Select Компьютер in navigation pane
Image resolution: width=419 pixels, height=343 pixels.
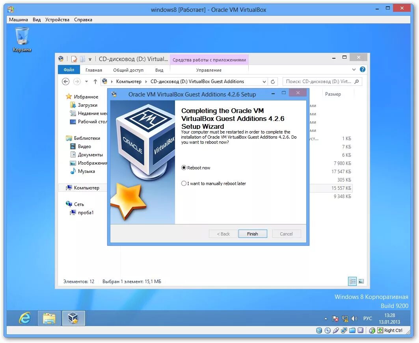pyautogui.click(x=83, y=188)
